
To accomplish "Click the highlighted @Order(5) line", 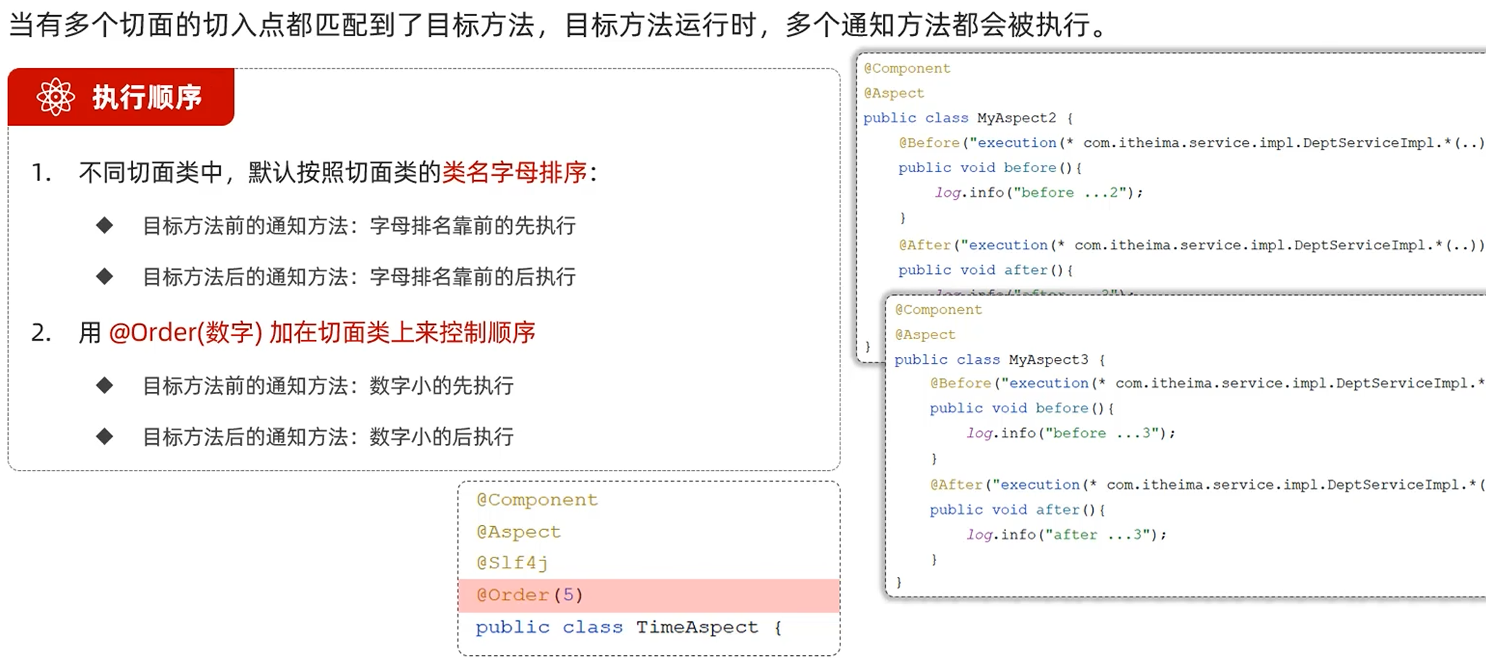I will point(649,595).
